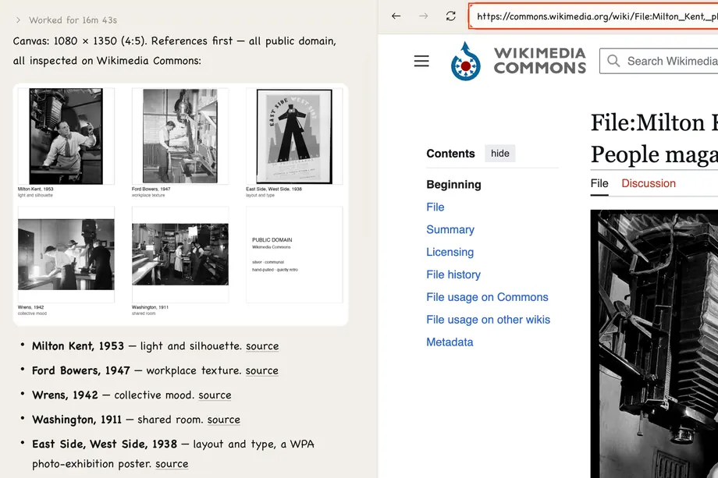The height and width of the screenshot is (478, 718).
Task: Click the PUBLIC DOMAIN notes card
Action: (294, 254)
